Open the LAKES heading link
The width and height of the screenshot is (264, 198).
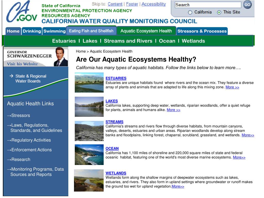(112, 101)
